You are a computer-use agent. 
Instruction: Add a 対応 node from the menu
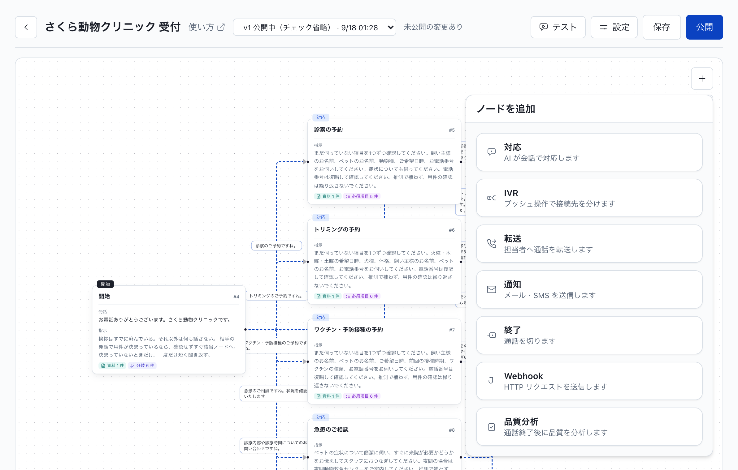click(589, 152)
